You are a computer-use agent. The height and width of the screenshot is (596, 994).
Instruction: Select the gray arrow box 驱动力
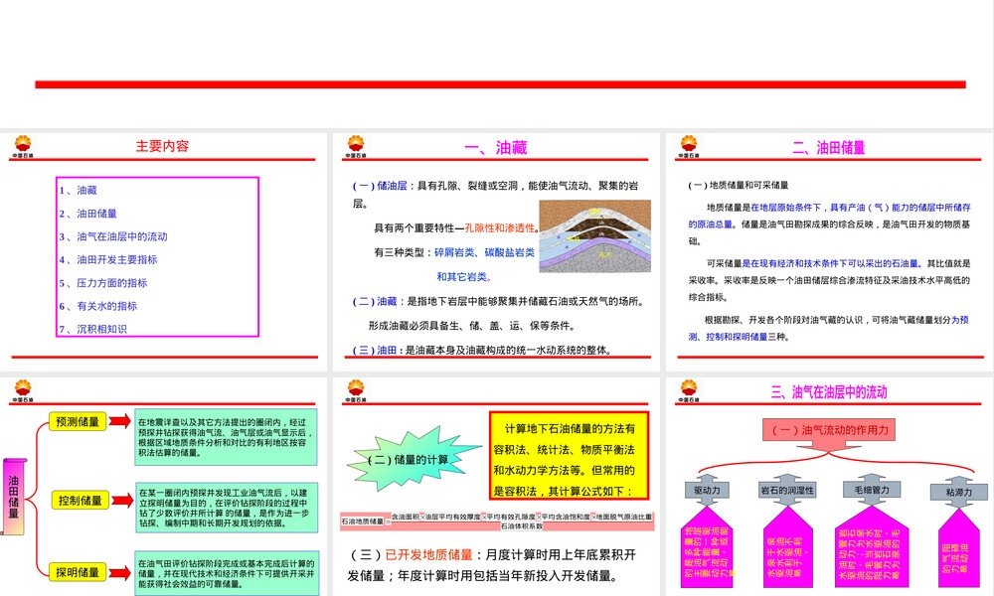pyautogui.click(x=707, y=490)
